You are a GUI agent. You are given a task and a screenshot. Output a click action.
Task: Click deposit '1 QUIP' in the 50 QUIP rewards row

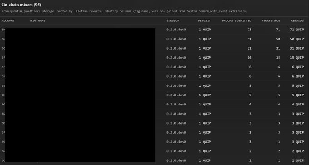point(205,39)
